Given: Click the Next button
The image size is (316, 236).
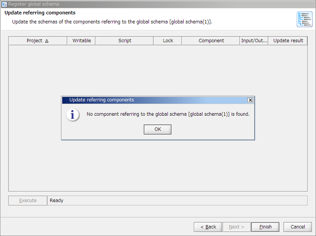Looking at the screenshot, I should pos(237,227).
